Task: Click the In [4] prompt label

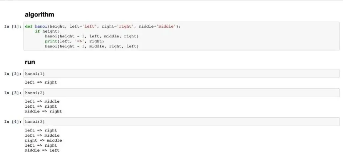Action: point(13,122)
